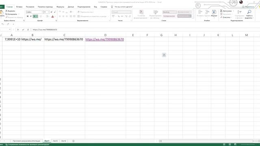Click the AutoSum sigma button
The height and width of the screenshot is (146, 260).
click(226, 11)
